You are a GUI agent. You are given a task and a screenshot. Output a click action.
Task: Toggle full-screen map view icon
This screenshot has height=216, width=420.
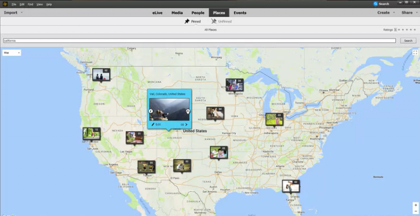coord(415,52)
